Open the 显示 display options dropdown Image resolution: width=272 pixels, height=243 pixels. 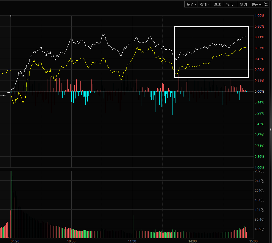[231, 4]
